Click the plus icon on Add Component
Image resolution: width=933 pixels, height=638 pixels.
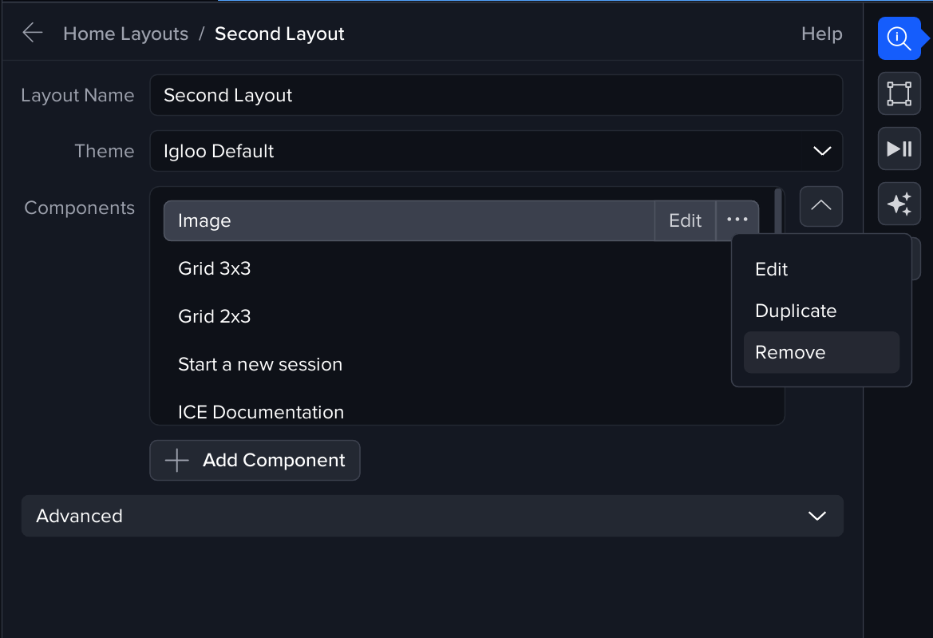point(176,461)
